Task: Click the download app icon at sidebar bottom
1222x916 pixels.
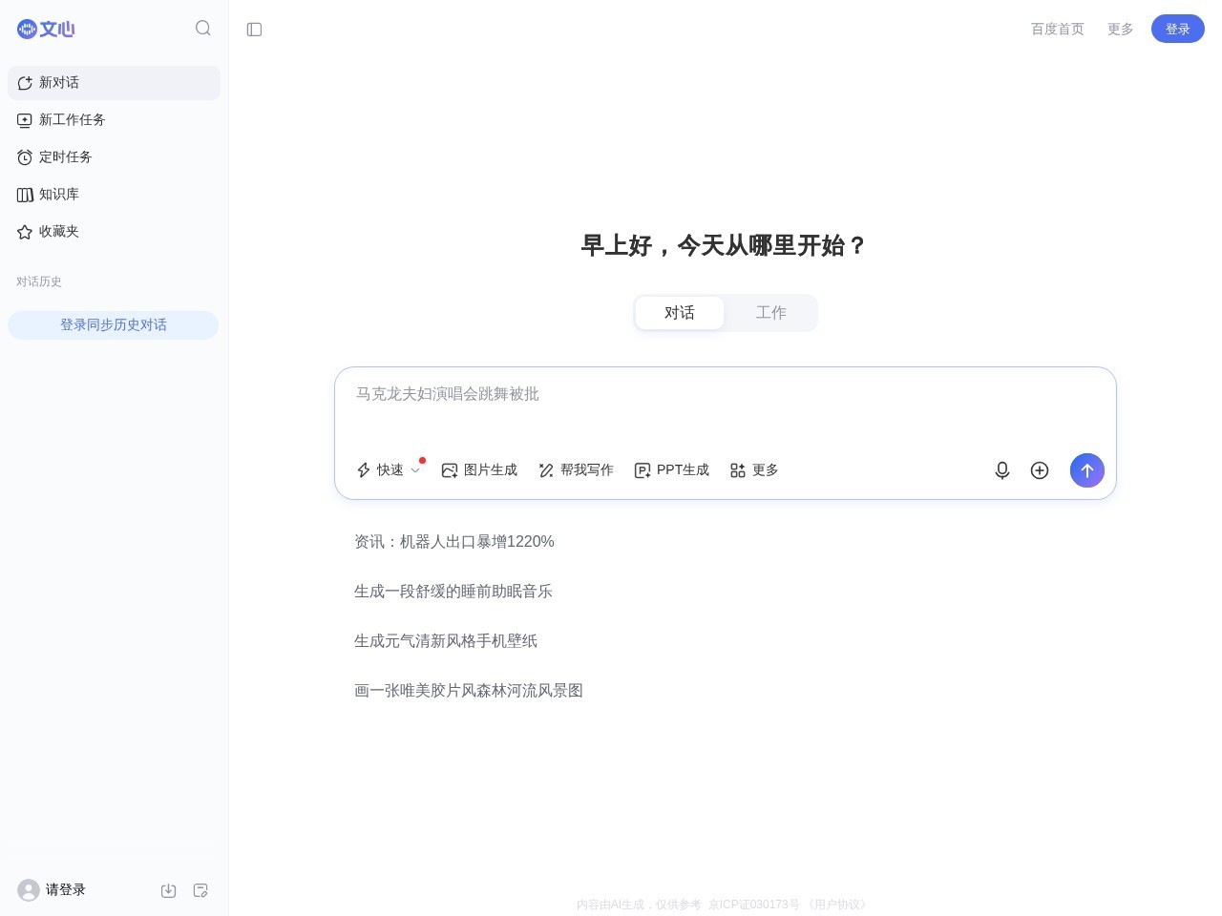Action: [168, 890]
